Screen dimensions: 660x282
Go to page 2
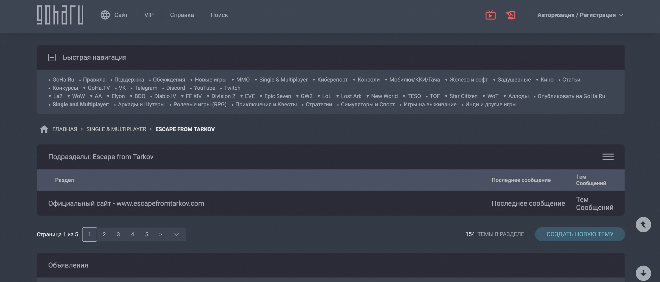click(x=104, y=234)
